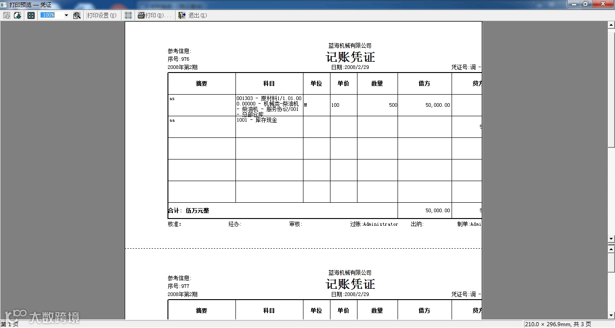Click the 审核: label below voucher 976
Viewport: 615px width, 328px height.
point(296,224)
